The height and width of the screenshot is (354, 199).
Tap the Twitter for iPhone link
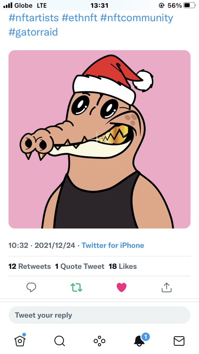[113, 245]
